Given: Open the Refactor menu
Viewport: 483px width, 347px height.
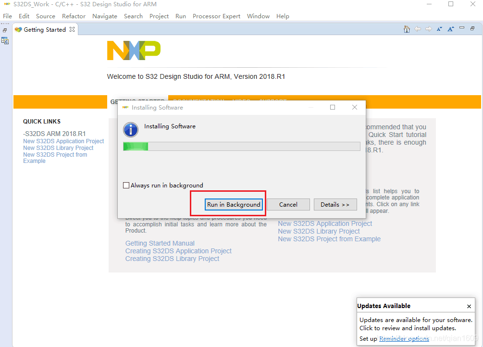Looking at the screenshot, I should click(x=74, y=16).
